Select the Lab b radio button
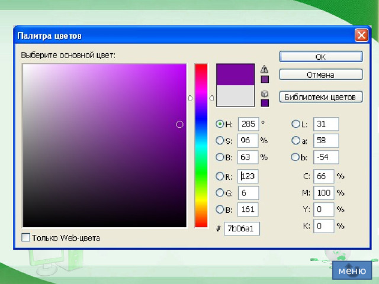This screenshot has width=379, height=284. (296, 157)
